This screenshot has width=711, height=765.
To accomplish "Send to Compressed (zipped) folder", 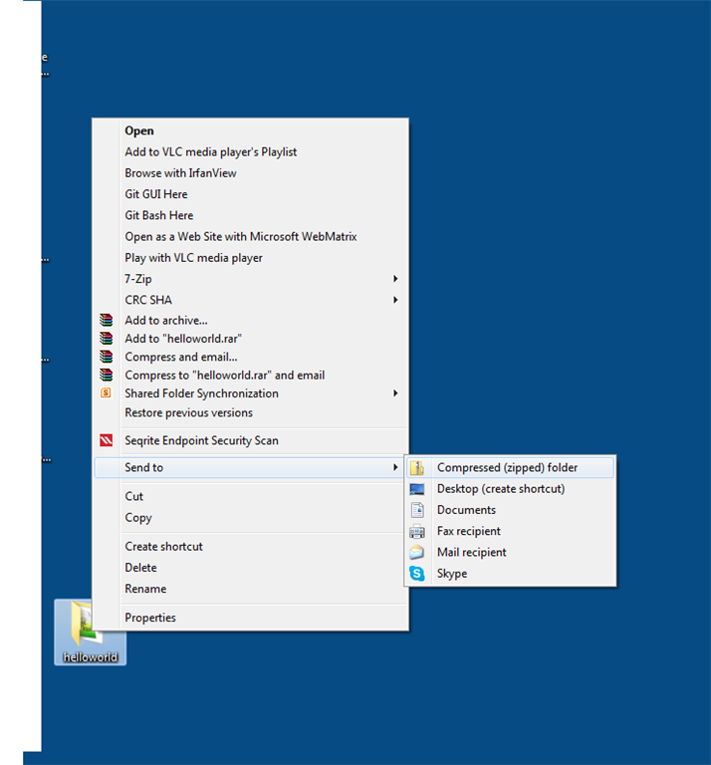I will (510, 467).
